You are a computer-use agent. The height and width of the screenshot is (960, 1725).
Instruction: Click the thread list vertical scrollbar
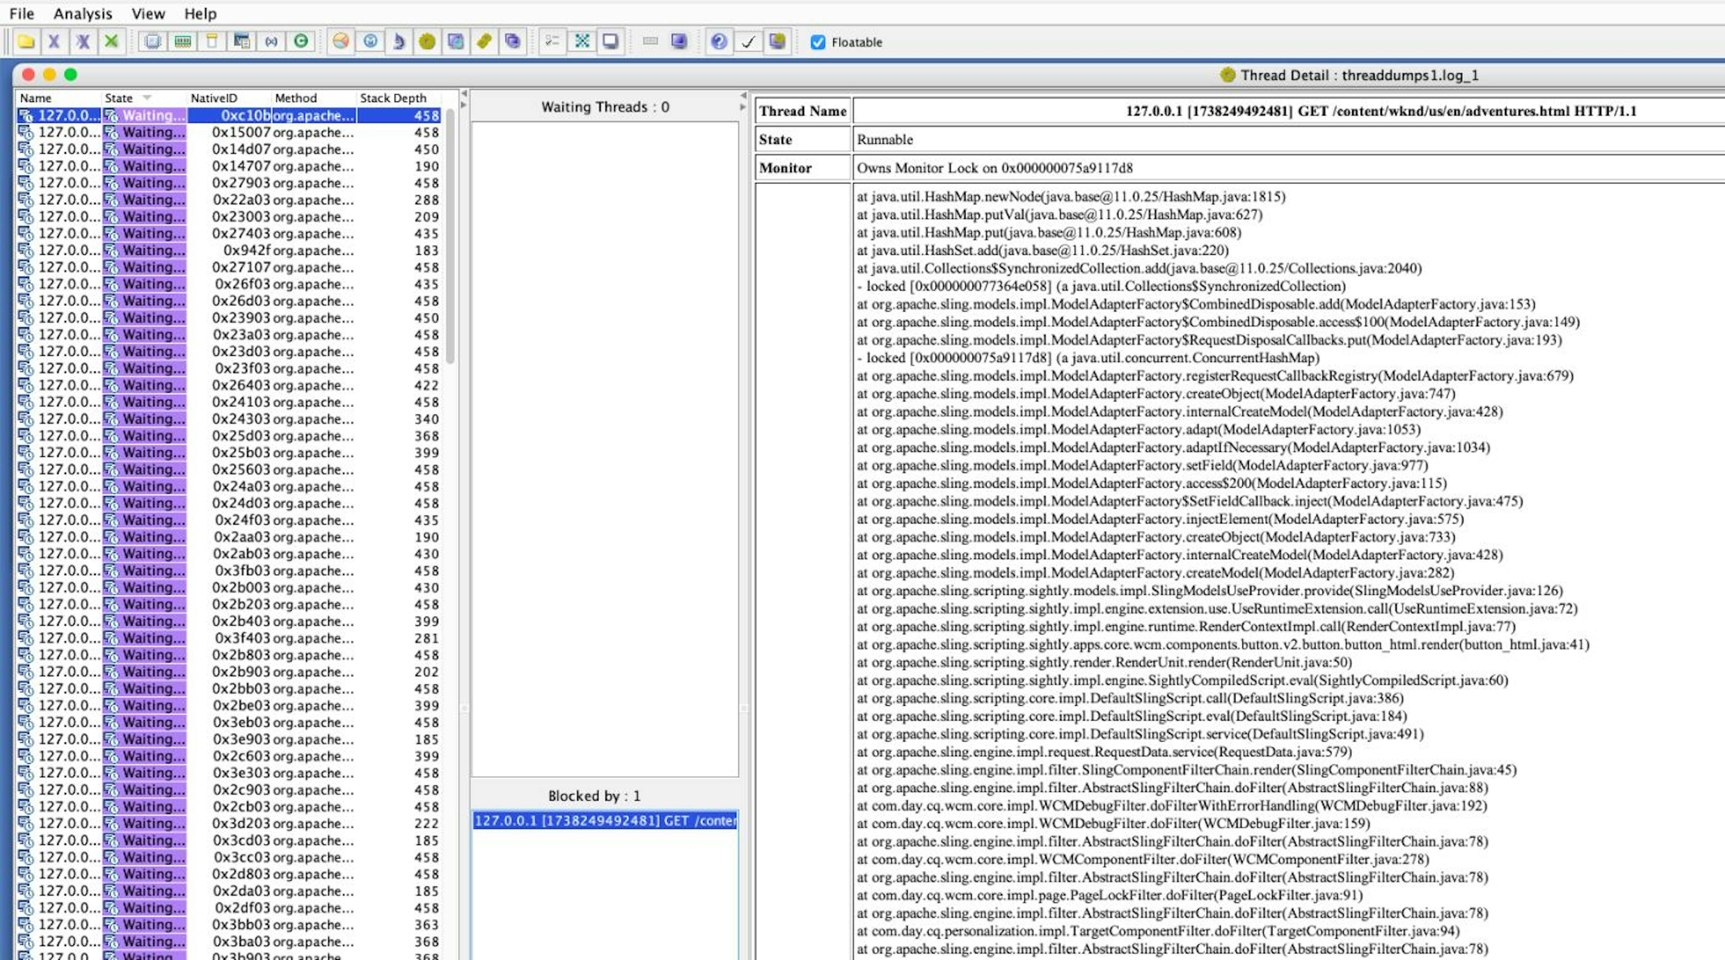click(x=450, y=234)
